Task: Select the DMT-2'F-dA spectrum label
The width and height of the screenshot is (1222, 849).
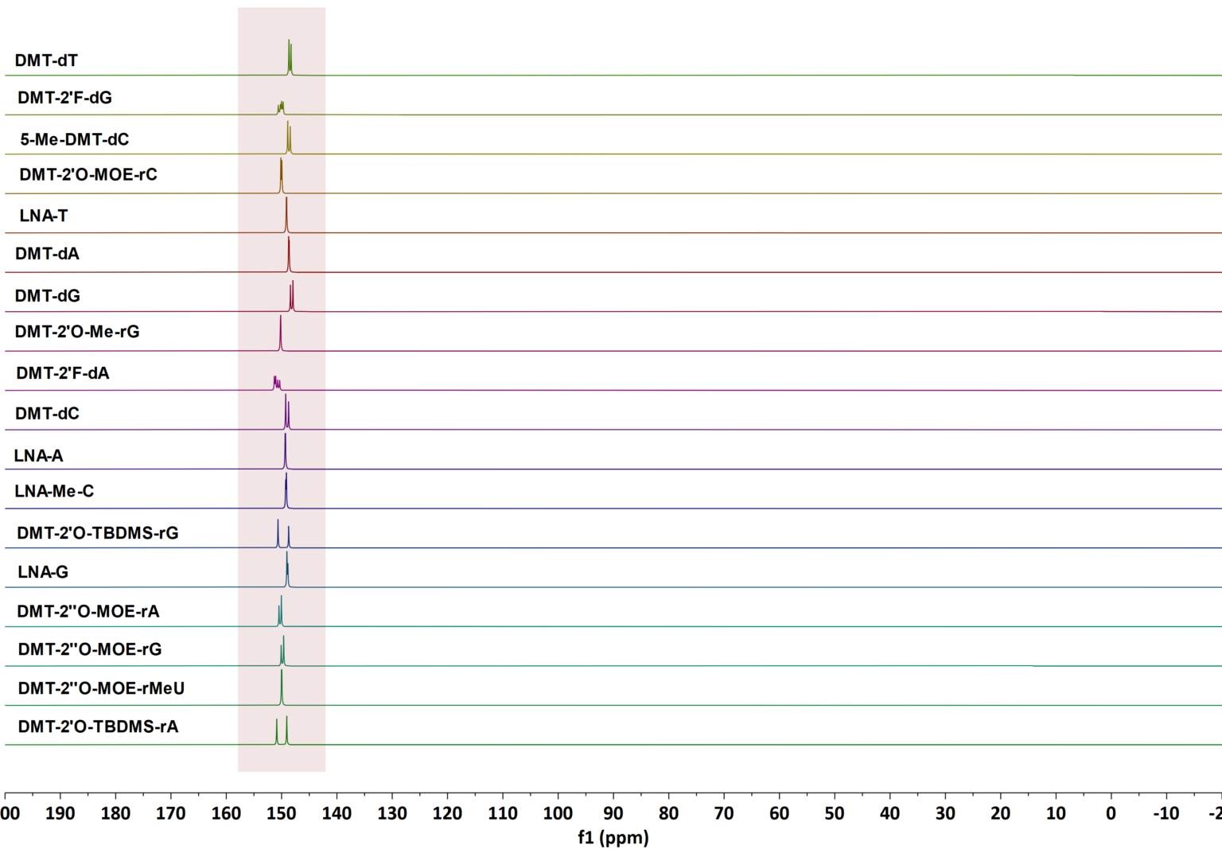Action: (63, 372)
